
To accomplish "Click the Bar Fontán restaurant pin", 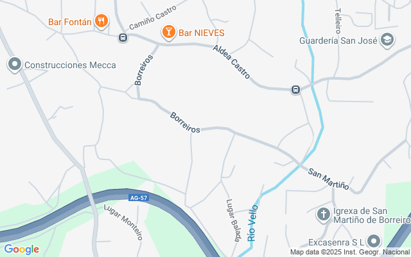I will click(x=101, y=21).
